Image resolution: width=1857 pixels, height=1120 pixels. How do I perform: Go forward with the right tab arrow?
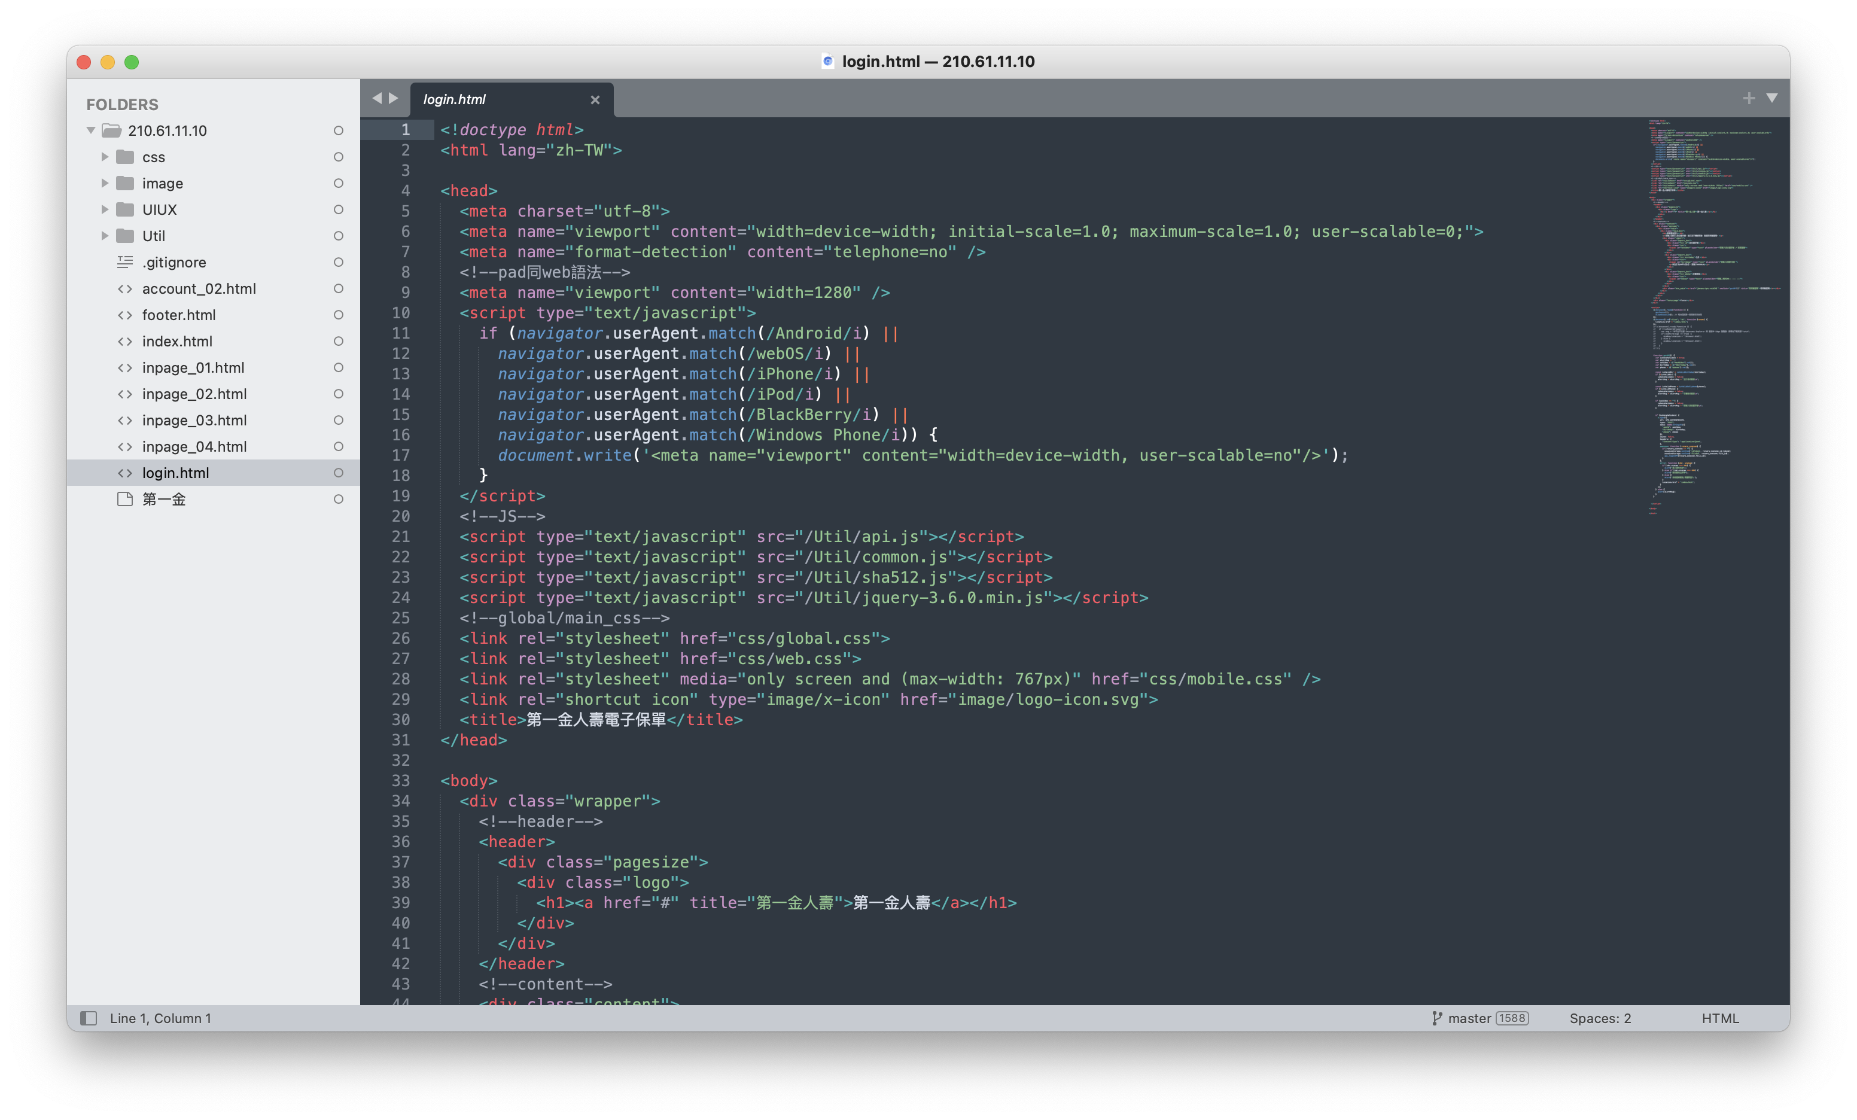click(394, 98)
